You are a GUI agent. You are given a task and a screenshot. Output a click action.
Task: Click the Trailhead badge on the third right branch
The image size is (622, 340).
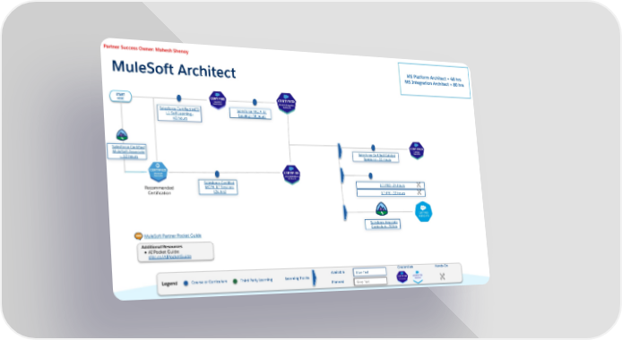[382, 208]
